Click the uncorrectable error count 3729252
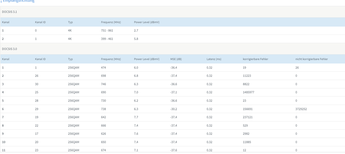Image resolution: width=345 pixels, height=154 pixels. [x=301, y=109]
